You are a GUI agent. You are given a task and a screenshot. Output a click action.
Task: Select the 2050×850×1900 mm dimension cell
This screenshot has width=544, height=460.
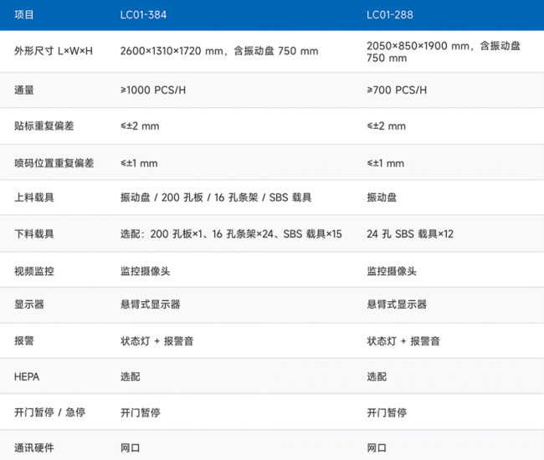pyautogui.click(x=444, y=52)
